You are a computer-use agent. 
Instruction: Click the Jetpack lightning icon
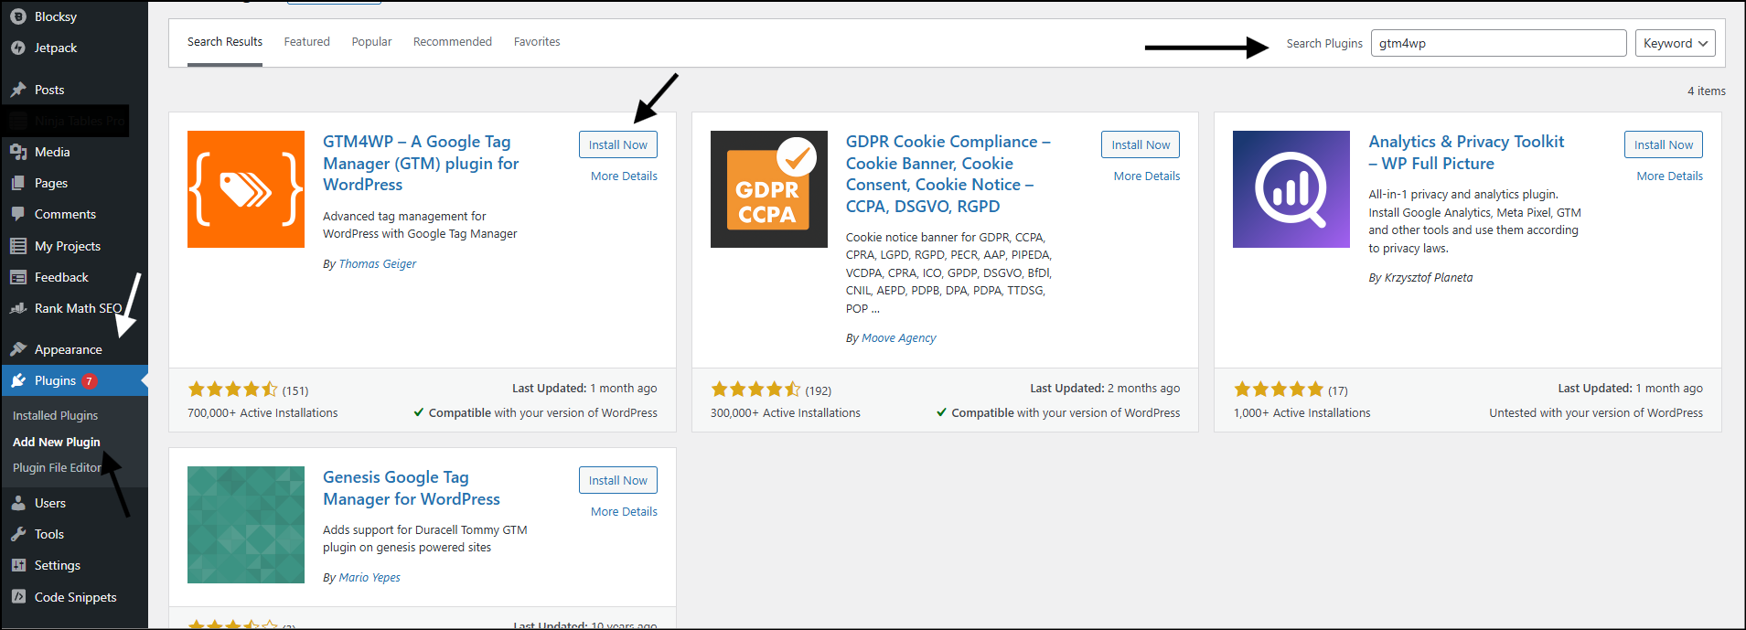click(18, 48)
